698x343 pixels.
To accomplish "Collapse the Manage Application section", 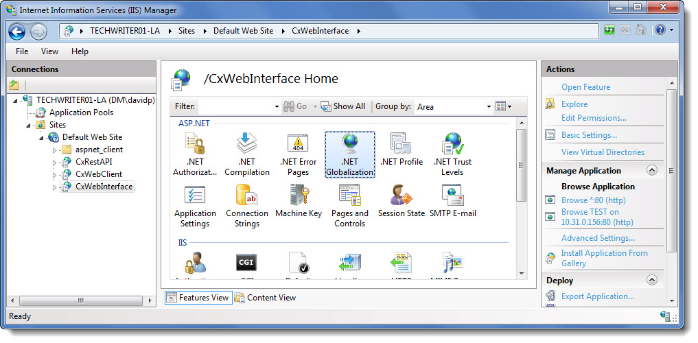I will click(651, 171).
